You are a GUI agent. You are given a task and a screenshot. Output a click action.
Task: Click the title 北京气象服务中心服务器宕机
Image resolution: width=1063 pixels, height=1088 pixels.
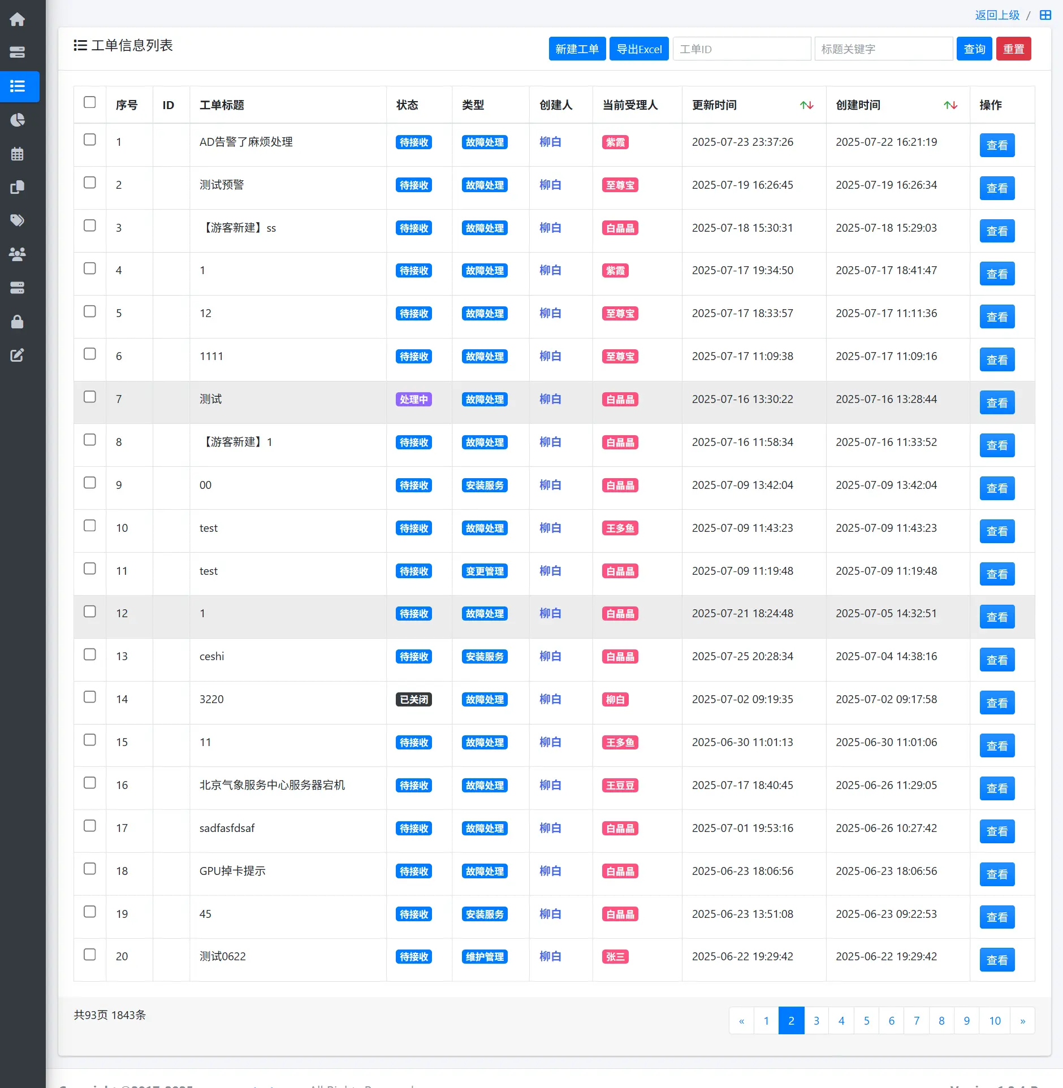click(x=272, y=785)
